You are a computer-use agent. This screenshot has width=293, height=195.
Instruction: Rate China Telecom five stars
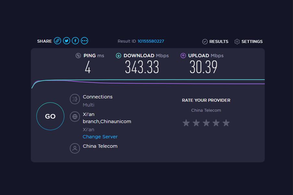click(225, 123)
